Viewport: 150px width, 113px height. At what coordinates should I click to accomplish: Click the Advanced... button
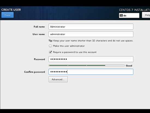(x=58, y=79)
